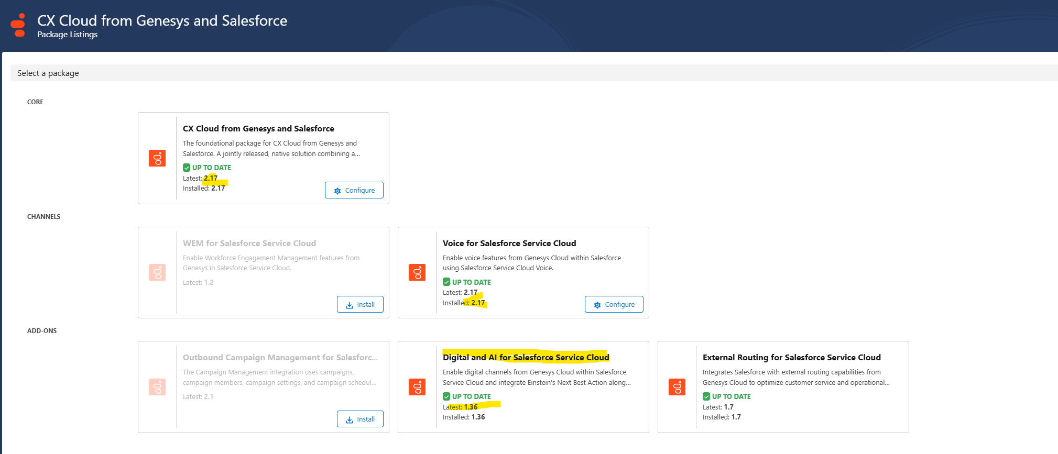Install WEM for Salesforce Service Cloud
Viewport: 1058px width, 454px height.
point(360,305)
